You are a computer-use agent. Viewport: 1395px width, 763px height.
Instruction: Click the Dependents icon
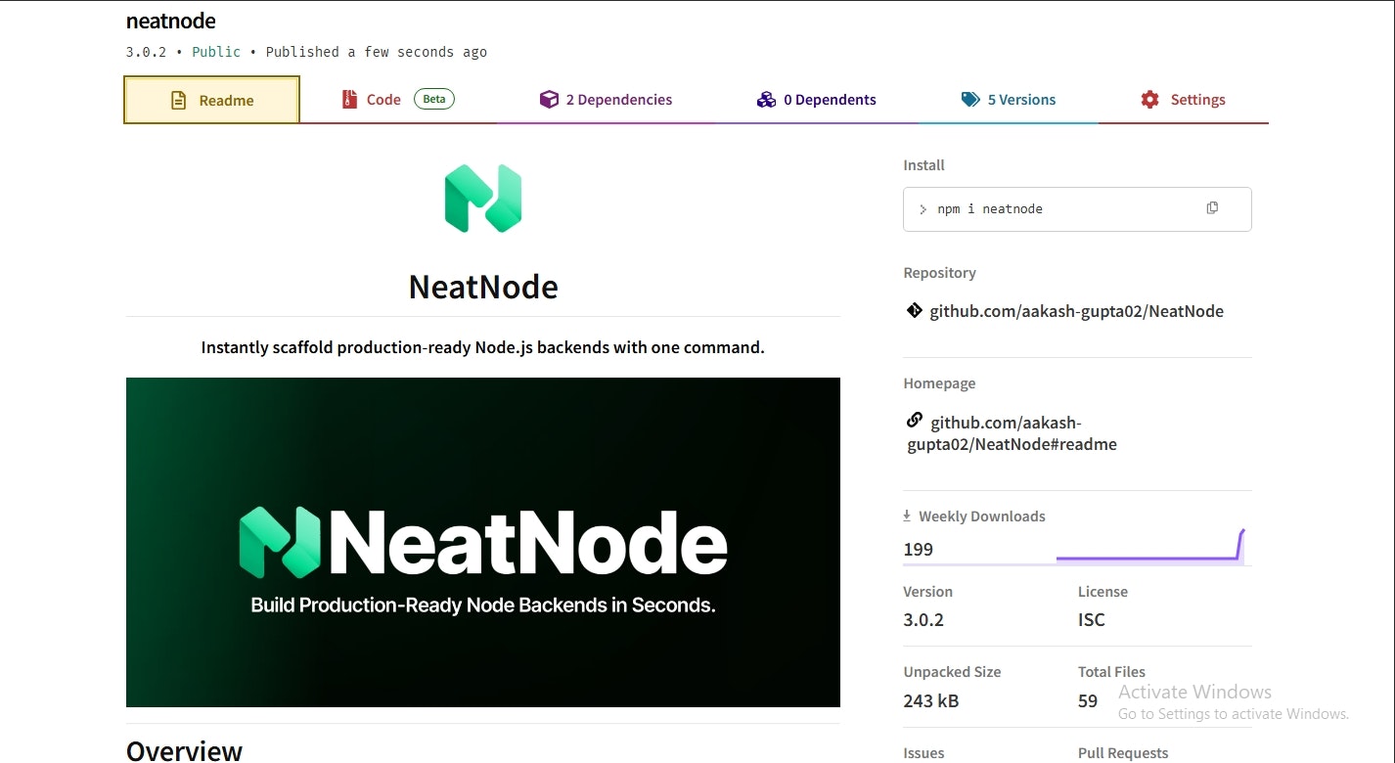(x=766, y=99)
